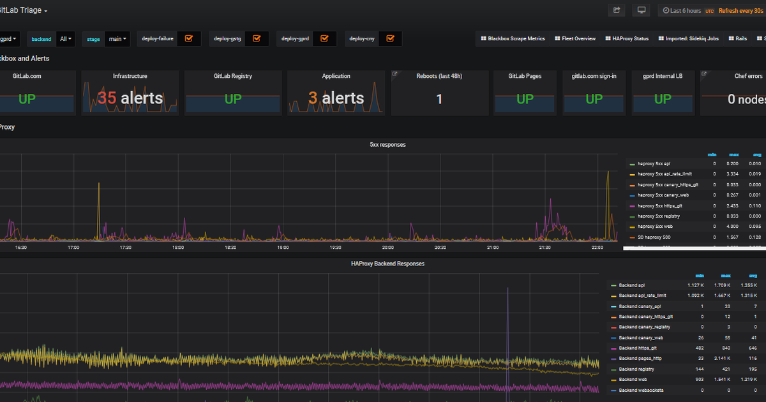Open the GitLab Pages panel title menu

pos(525,76)
